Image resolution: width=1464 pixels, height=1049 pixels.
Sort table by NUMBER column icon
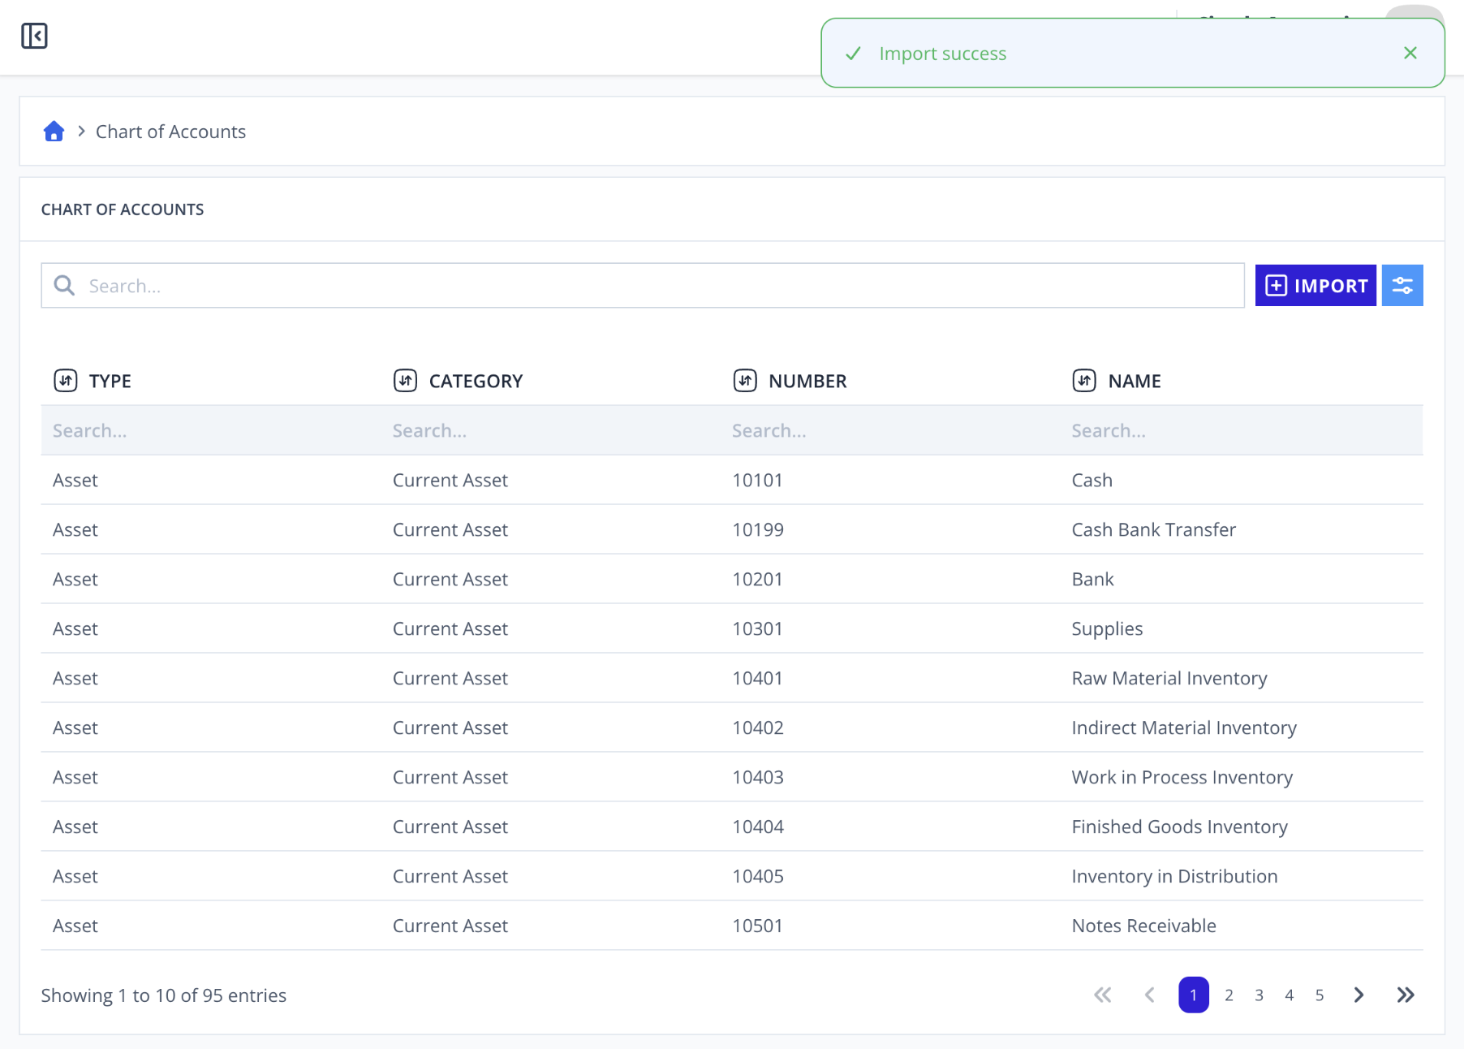[x=745, y=380]
